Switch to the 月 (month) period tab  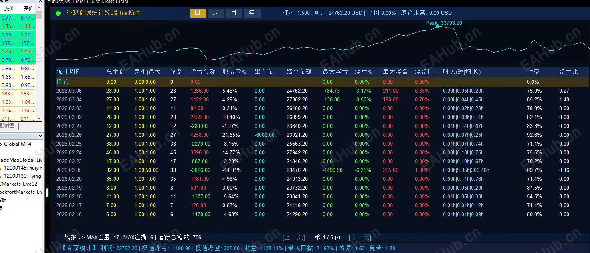point(234,13)
